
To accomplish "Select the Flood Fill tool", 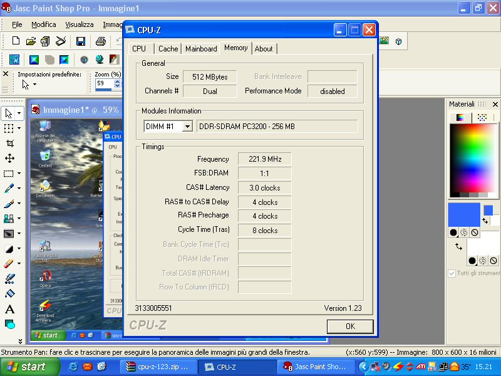I will [x=9, y=293].
